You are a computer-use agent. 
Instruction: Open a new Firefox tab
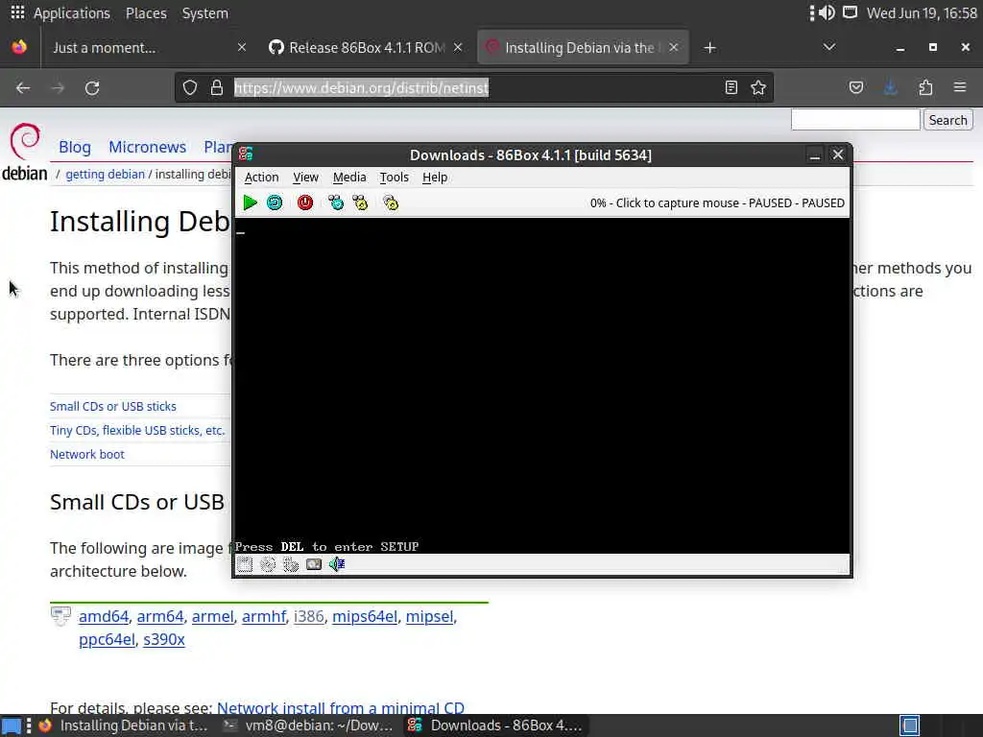(709, 48)
